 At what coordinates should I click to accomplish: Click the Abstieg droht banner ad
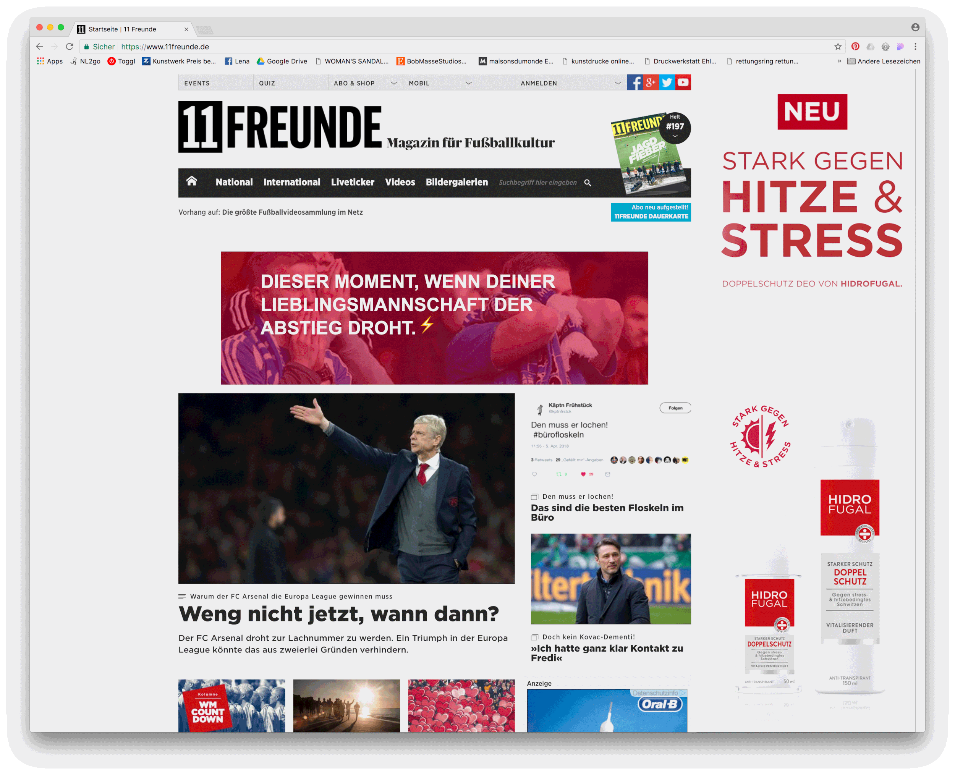pos(434,318)
